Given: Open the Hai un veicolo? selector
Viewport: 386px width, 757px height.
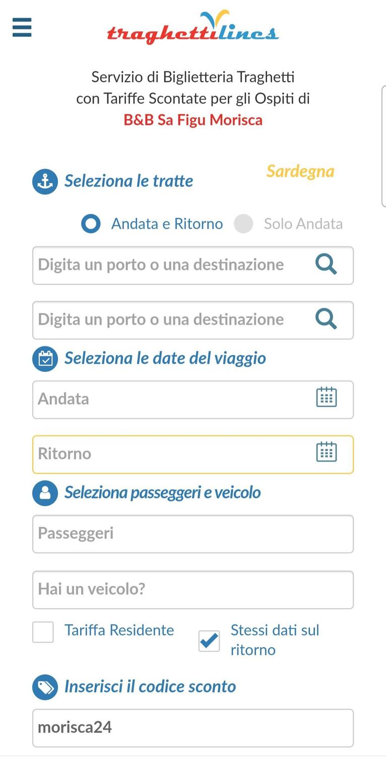Looking at the screenshot, I should coord(193,589).
